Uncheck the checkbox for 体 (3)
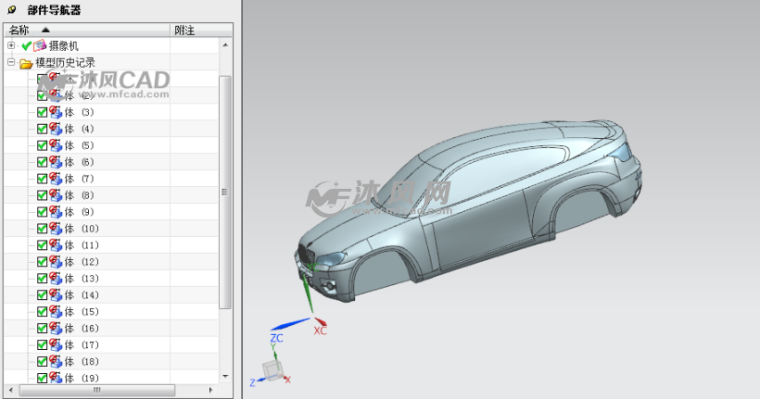This screenshot has height=399, width=760. [42, 112]
